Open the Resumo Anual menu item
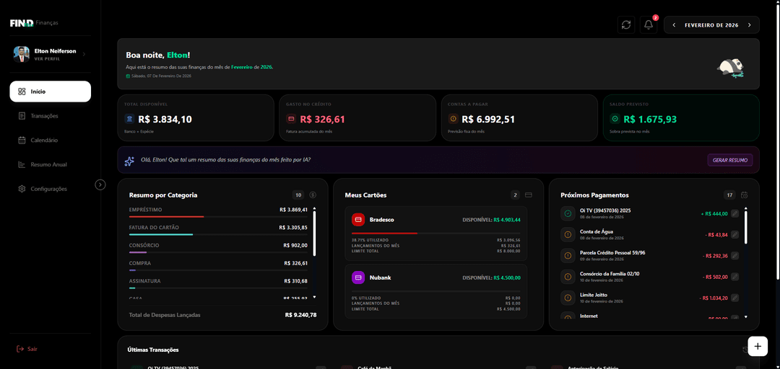This screenshot has height=369, width=780. coord(51,164)
